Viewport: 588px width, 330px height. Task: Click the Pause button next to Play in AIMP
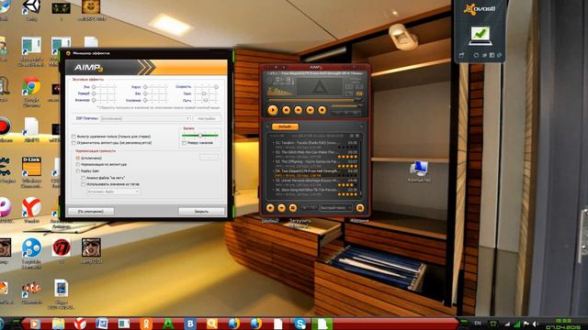(x=286, y=110)
